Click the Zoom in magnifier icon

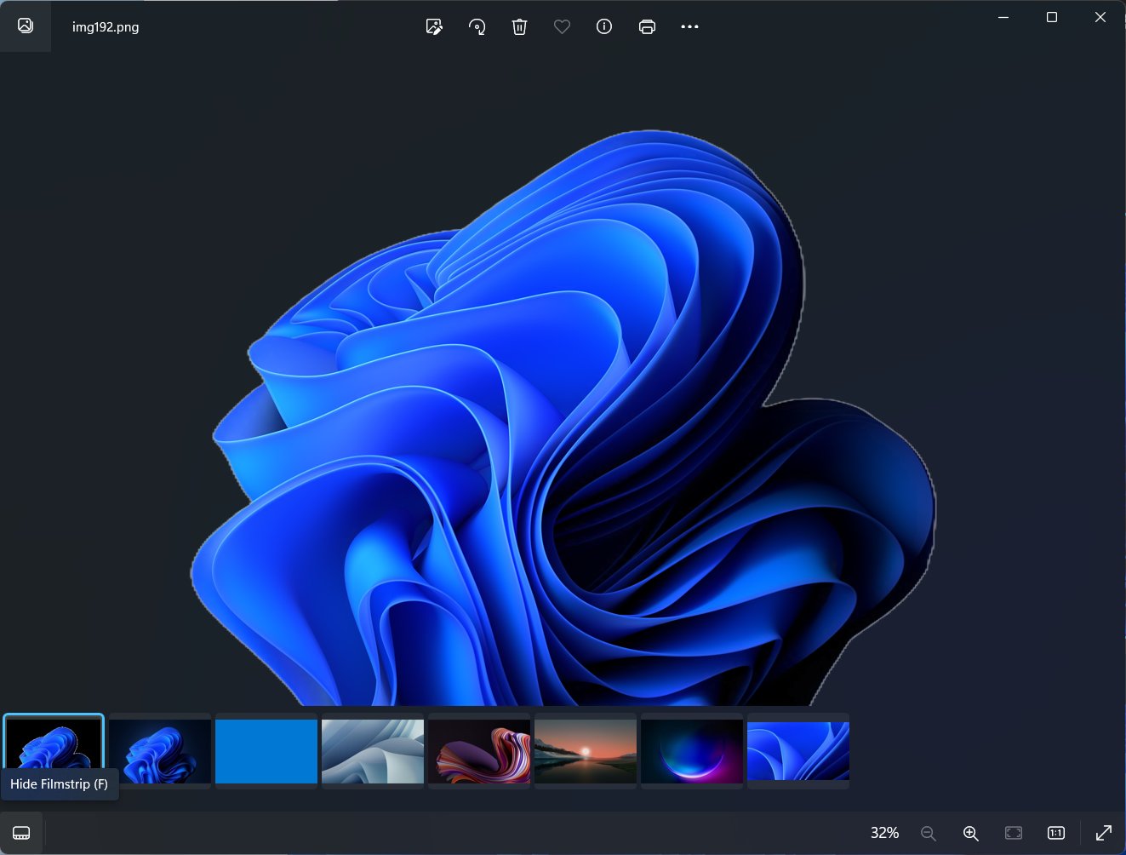pyautogui.click(x=970, y=833)
